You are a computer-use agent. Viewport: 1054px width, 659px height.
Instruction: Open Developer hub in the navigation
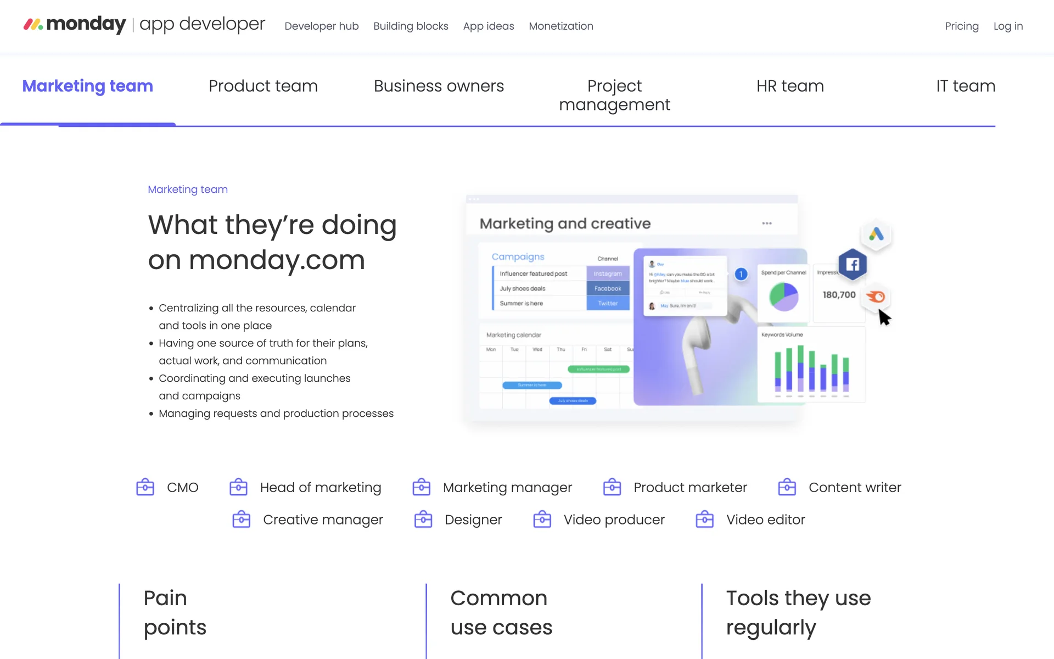(x=321, y=26)
